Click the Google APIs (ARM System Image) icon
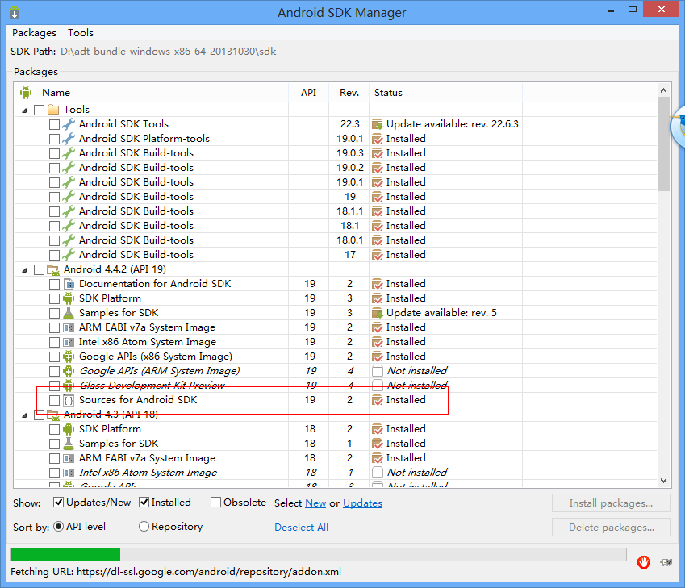The image size is (685, 588). (69, 371)
